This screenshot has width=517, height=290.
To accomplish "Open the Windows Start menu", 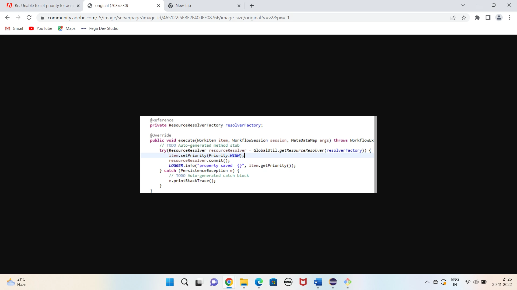I will point(170,282).
